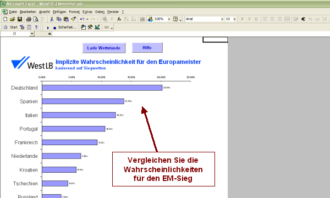Open the Arial font name dropdown
Viewport: 330px width, 198px height.
point(222,19)
